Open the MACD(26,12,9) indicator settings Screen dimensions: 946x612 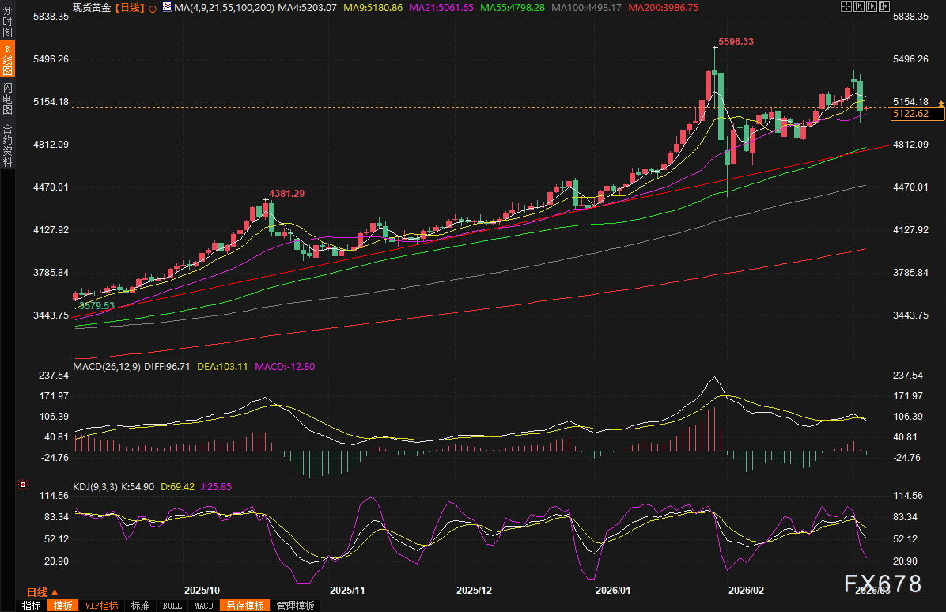pyautogui.click(x=106, y=366)
